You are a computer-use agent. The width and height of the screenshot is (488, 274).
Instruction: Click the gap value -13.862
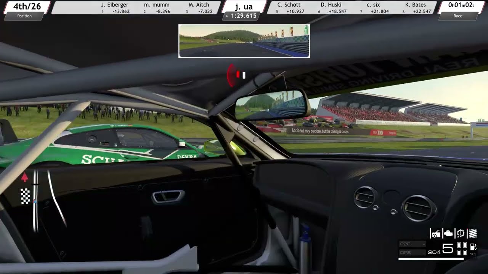tap(121, 11)
